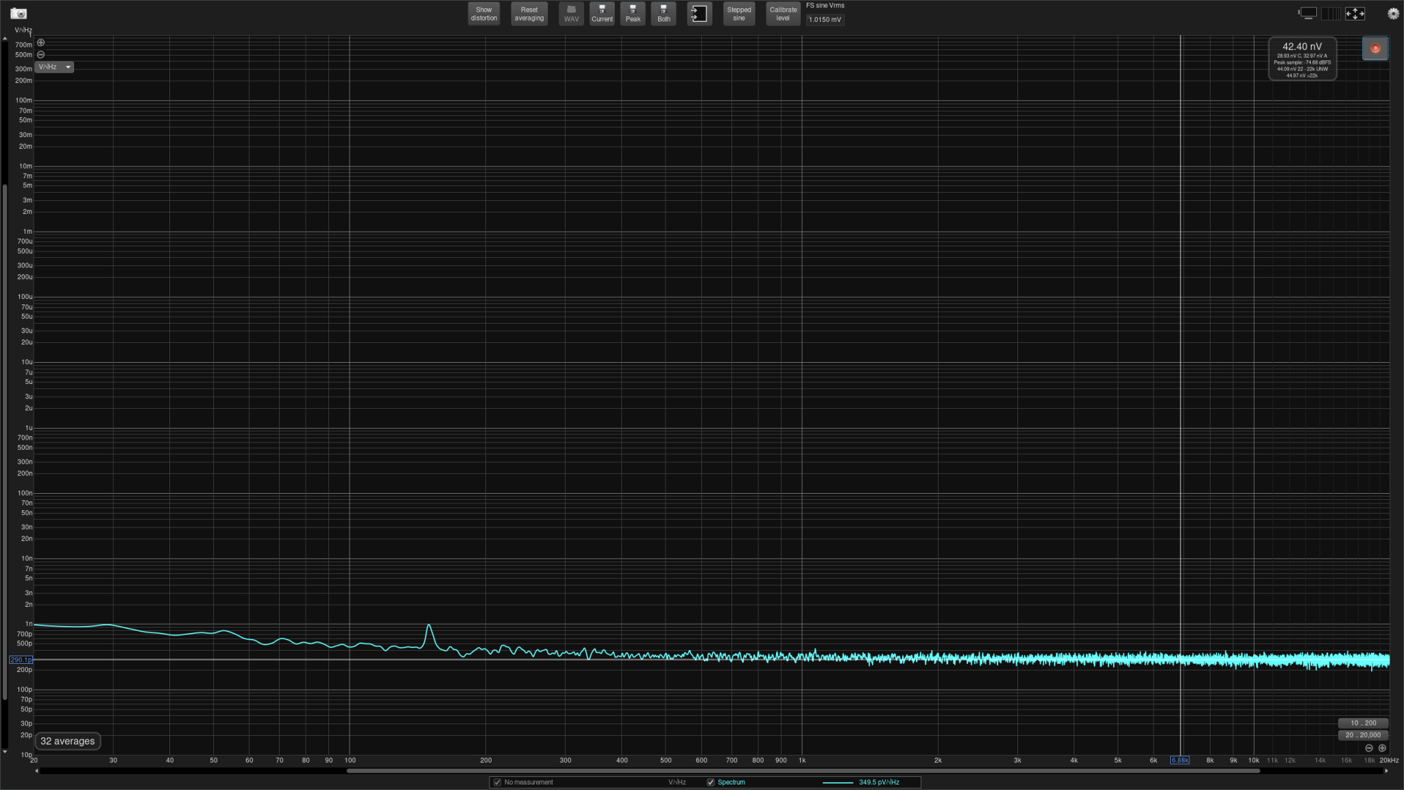Click the 32 averages indicator
1404x790 pixels.
tap(67, 741)
